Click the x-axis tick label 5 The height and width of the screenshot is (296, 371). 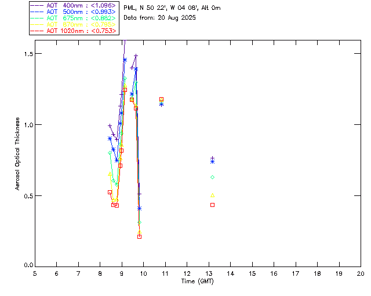(x=35, y=273)
